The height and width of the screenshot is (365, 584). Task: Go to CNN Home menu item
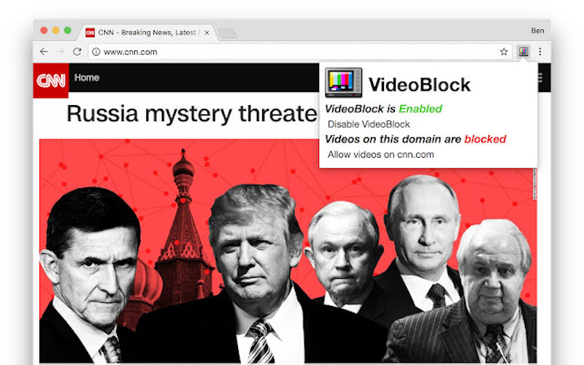pos(87,77)
